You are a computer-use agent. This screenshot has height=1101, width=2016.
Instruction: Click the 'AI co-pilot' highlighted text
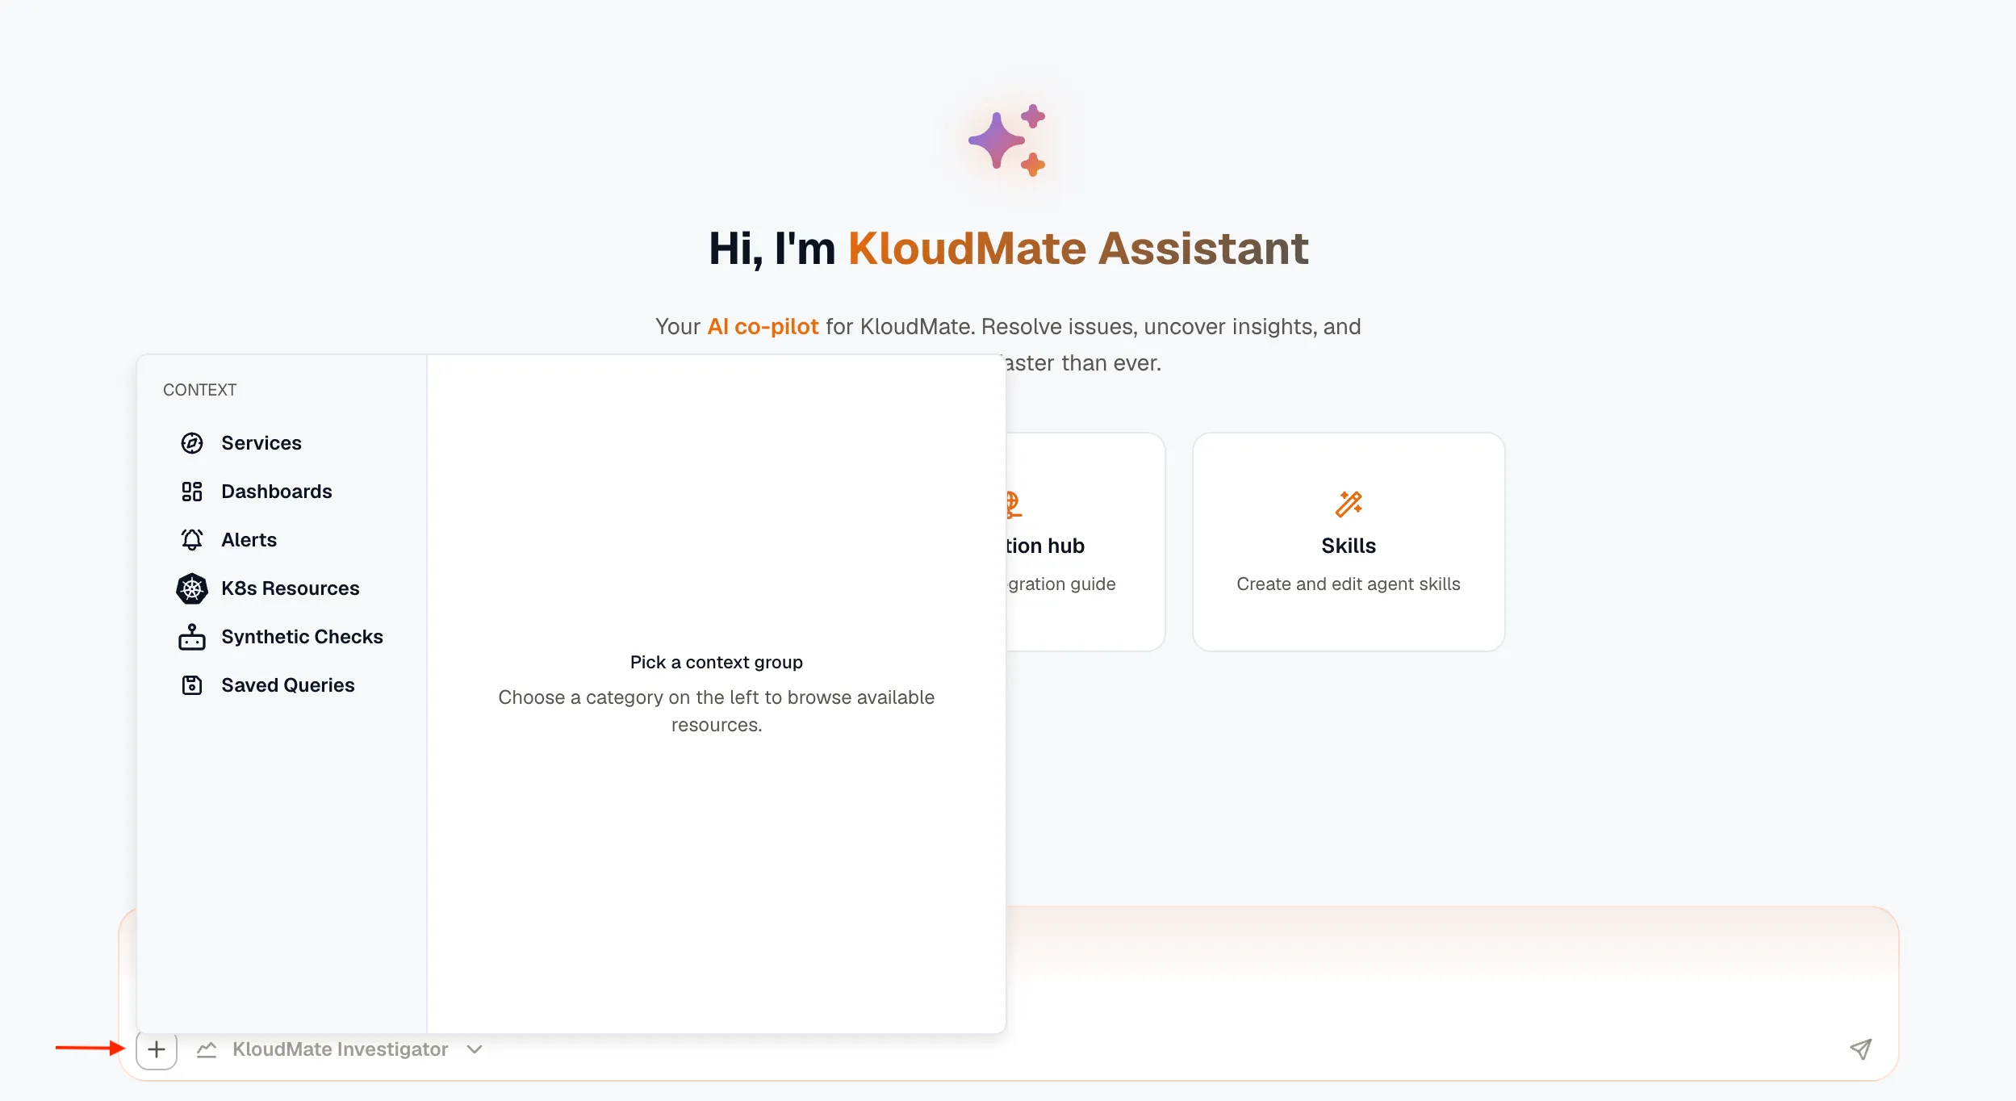(763, 327)
